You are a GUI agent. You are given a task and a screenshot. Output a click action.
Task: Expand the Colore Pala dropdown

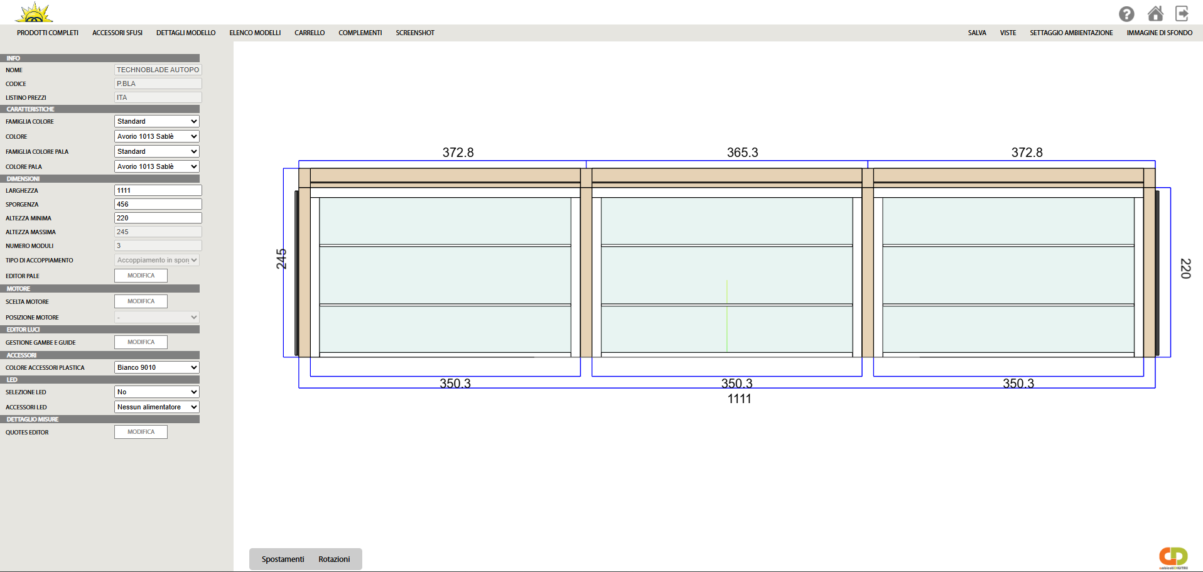pos(157,166)
